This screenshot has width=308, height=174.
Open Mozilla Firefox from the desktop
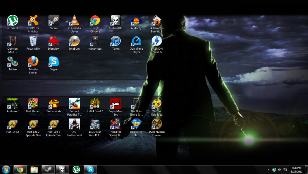(x=33, y=62)
